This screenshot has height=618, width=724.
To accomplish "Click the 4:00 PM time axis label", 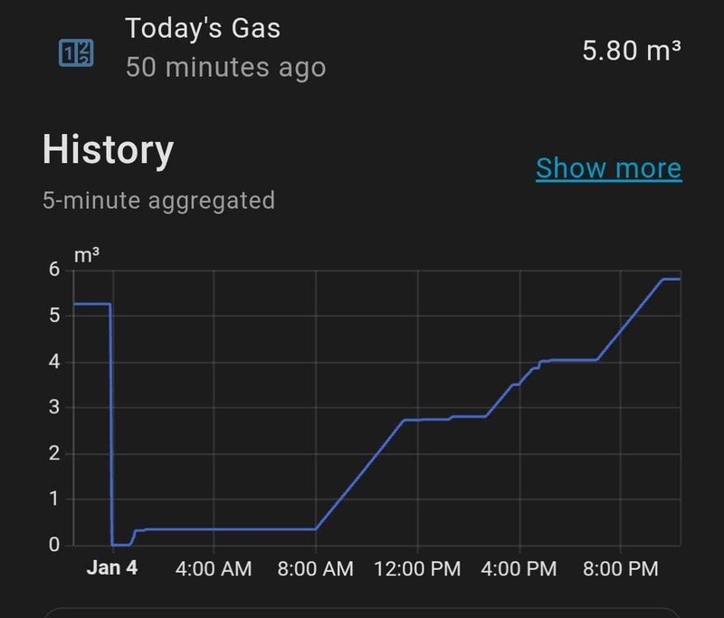I will 519,569.
